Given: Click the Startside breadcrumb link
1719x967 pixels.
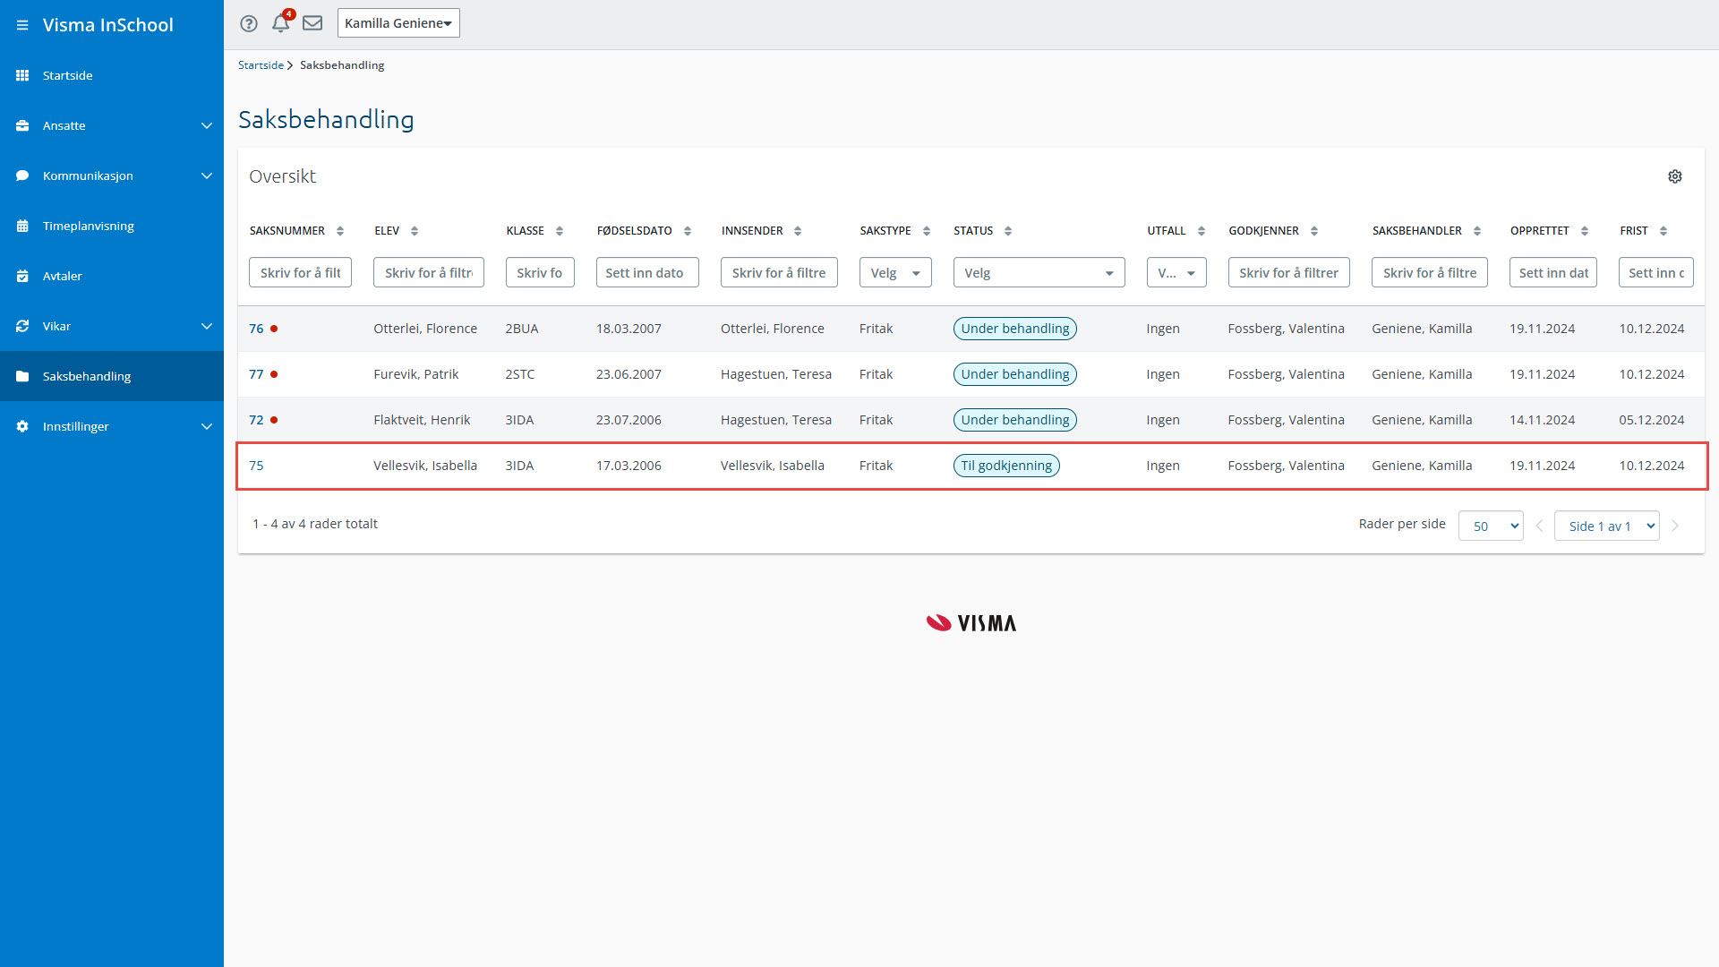Looking at the screenshot, I should pyautogui.click(x=261, y=65).
